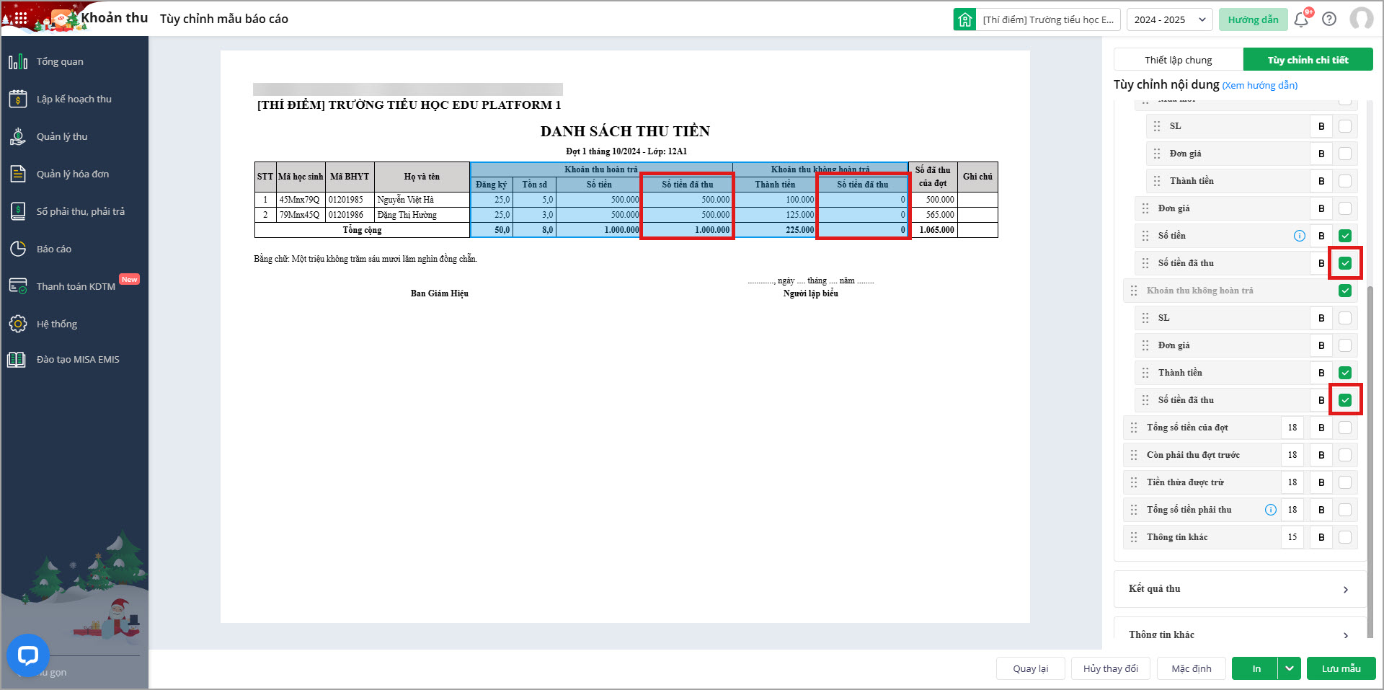This screenshot has height=690, width=1384.
Task: Expand the Kết quả thu section
Action: [1240, 589]
